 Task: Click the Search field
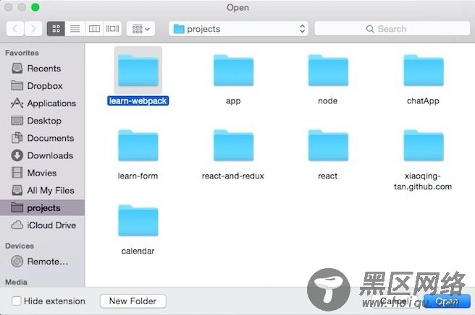392,29
